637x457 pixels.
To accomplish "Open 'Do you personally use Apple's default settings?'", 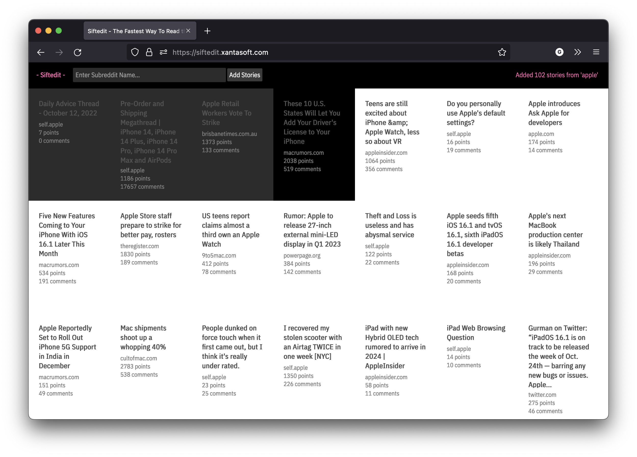I will click(x=476, y=113).
